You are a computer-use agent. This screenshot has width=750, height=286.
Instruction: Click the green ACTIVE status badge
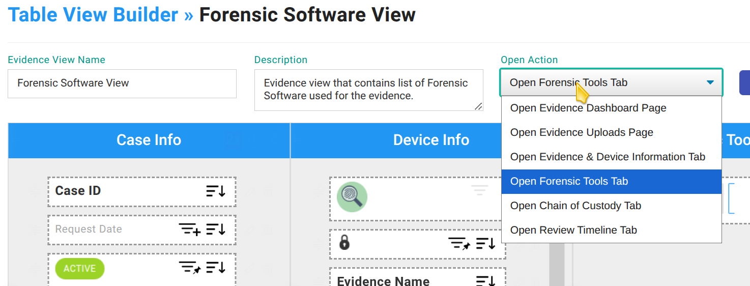click(79, 269)
